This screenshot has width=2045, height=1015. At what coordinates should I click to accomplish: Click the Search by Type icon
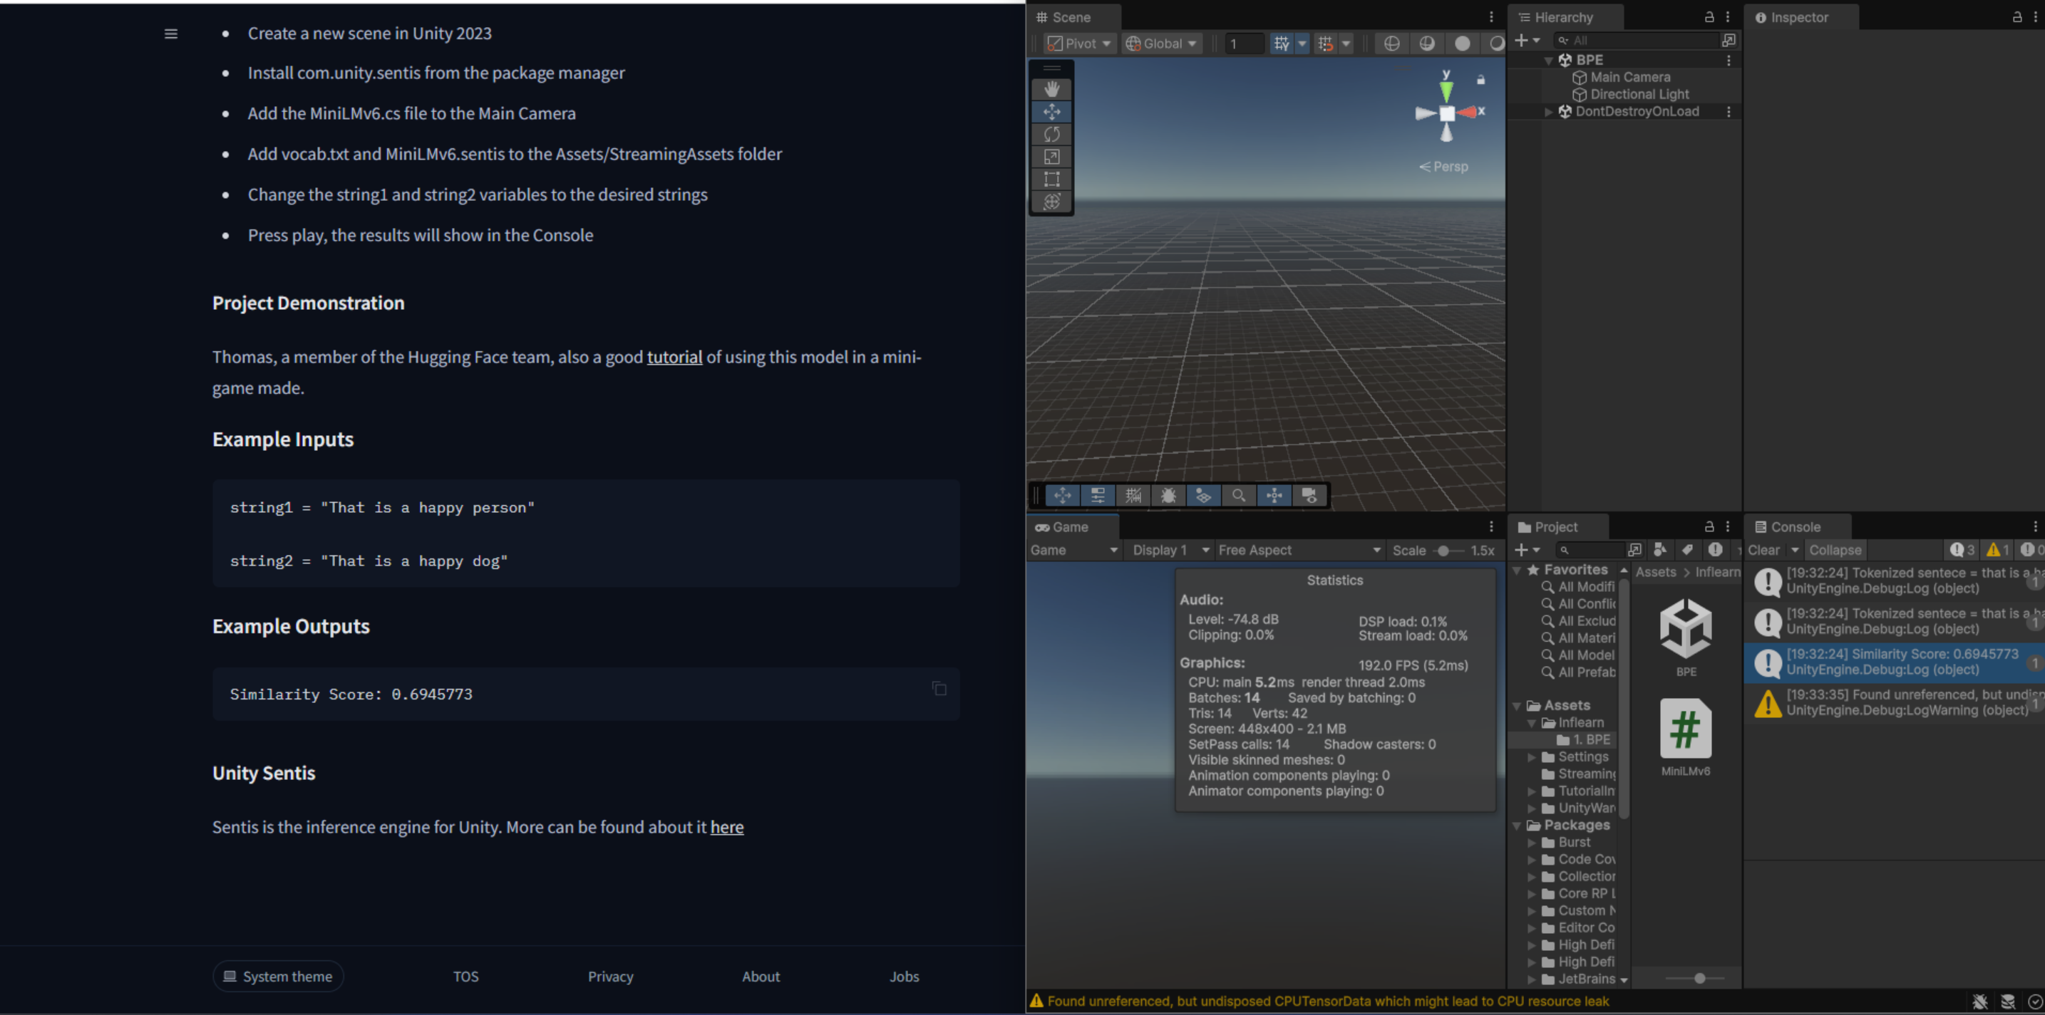[1659, 550]
